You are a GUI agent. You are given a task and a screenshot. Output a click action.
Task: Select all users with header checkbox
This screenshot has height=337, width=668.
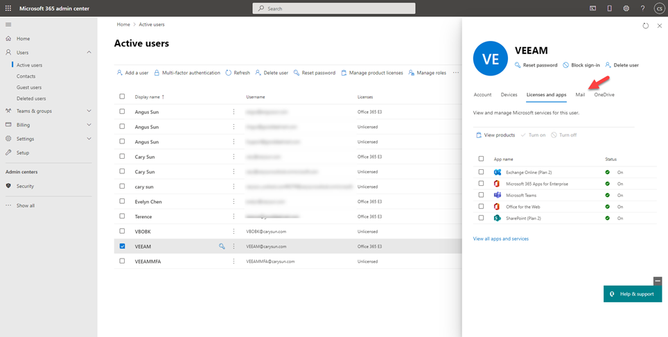[122, 96]
